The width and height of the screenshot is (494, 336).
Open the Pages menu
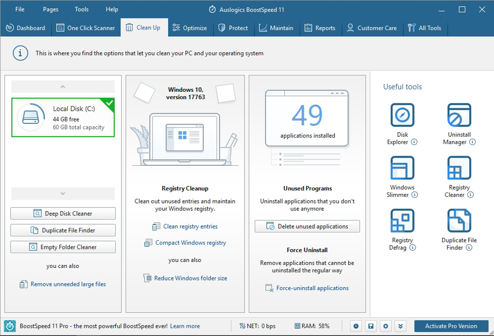tap(51, 10)
